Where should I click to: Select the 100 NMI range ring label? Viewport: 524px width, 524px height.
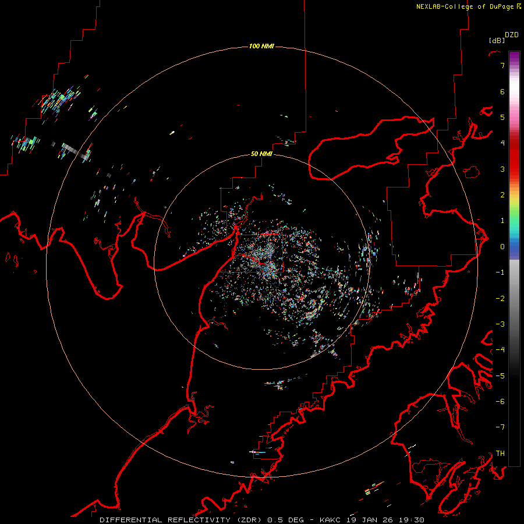pos(261,46)
